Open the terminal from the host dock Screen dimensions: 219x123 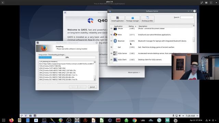[44, 120]
